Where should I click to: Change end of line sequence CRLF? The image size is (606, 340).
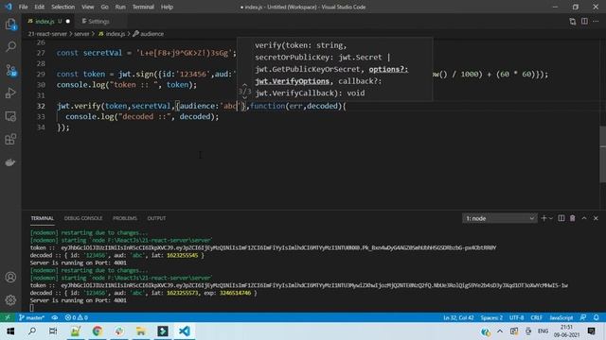537,317
